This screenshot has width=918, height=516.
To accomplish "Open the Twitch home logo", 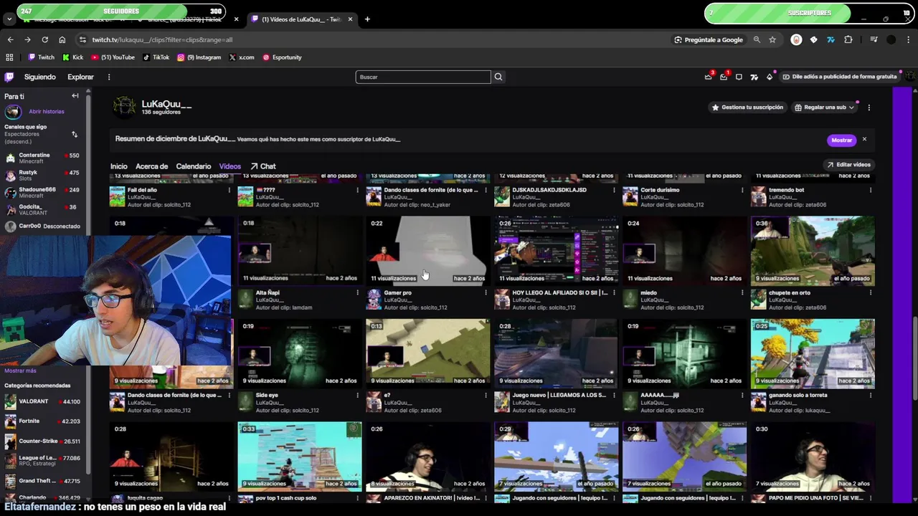I will [9, 77].
